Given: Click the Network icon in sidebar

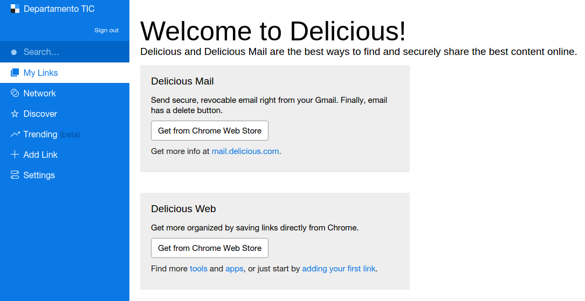Looking at the screenshot, I should pyautogui.click(x=15, y=93).
